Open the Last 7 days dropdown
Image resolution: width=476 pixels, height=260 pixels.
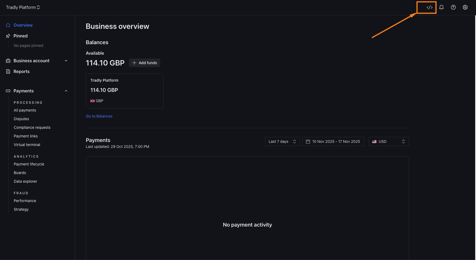[x=282, y=141]
